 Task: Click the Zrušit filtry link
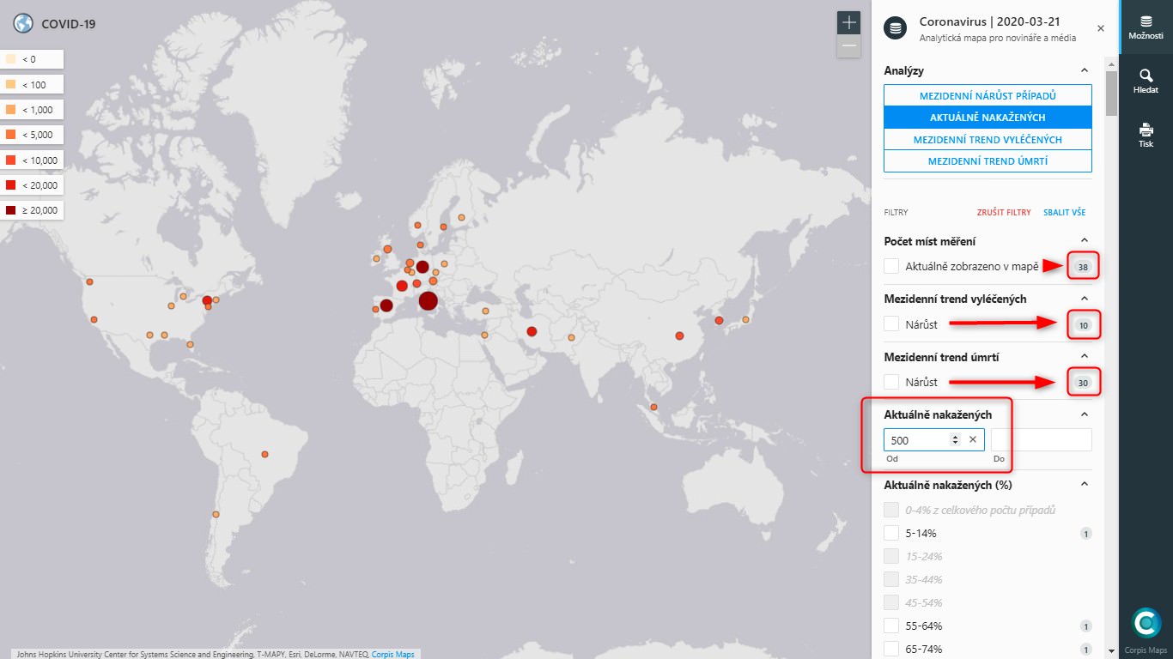1003,212
